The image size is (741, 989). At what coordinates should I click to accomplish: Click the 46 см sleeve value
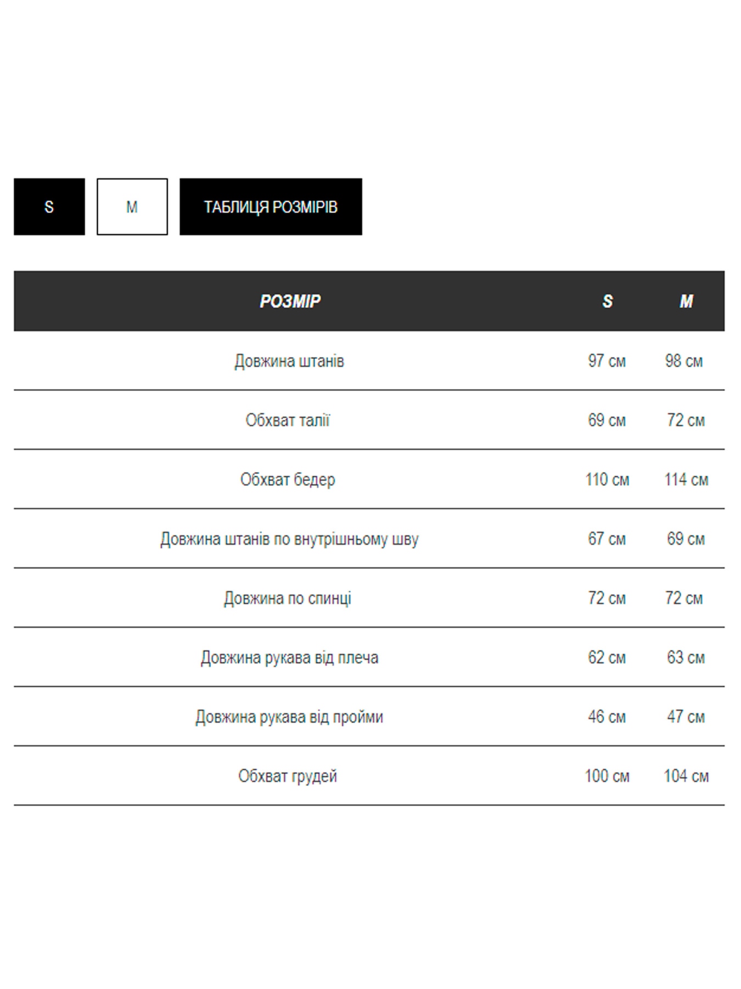tap(607, 717)
